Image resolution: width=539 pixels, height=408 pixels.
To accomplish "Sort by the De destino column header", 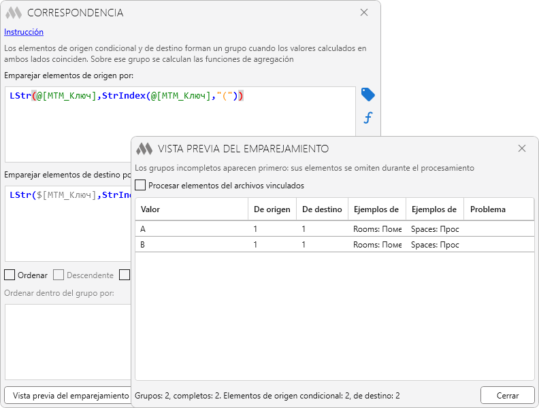I will [322, 209].
